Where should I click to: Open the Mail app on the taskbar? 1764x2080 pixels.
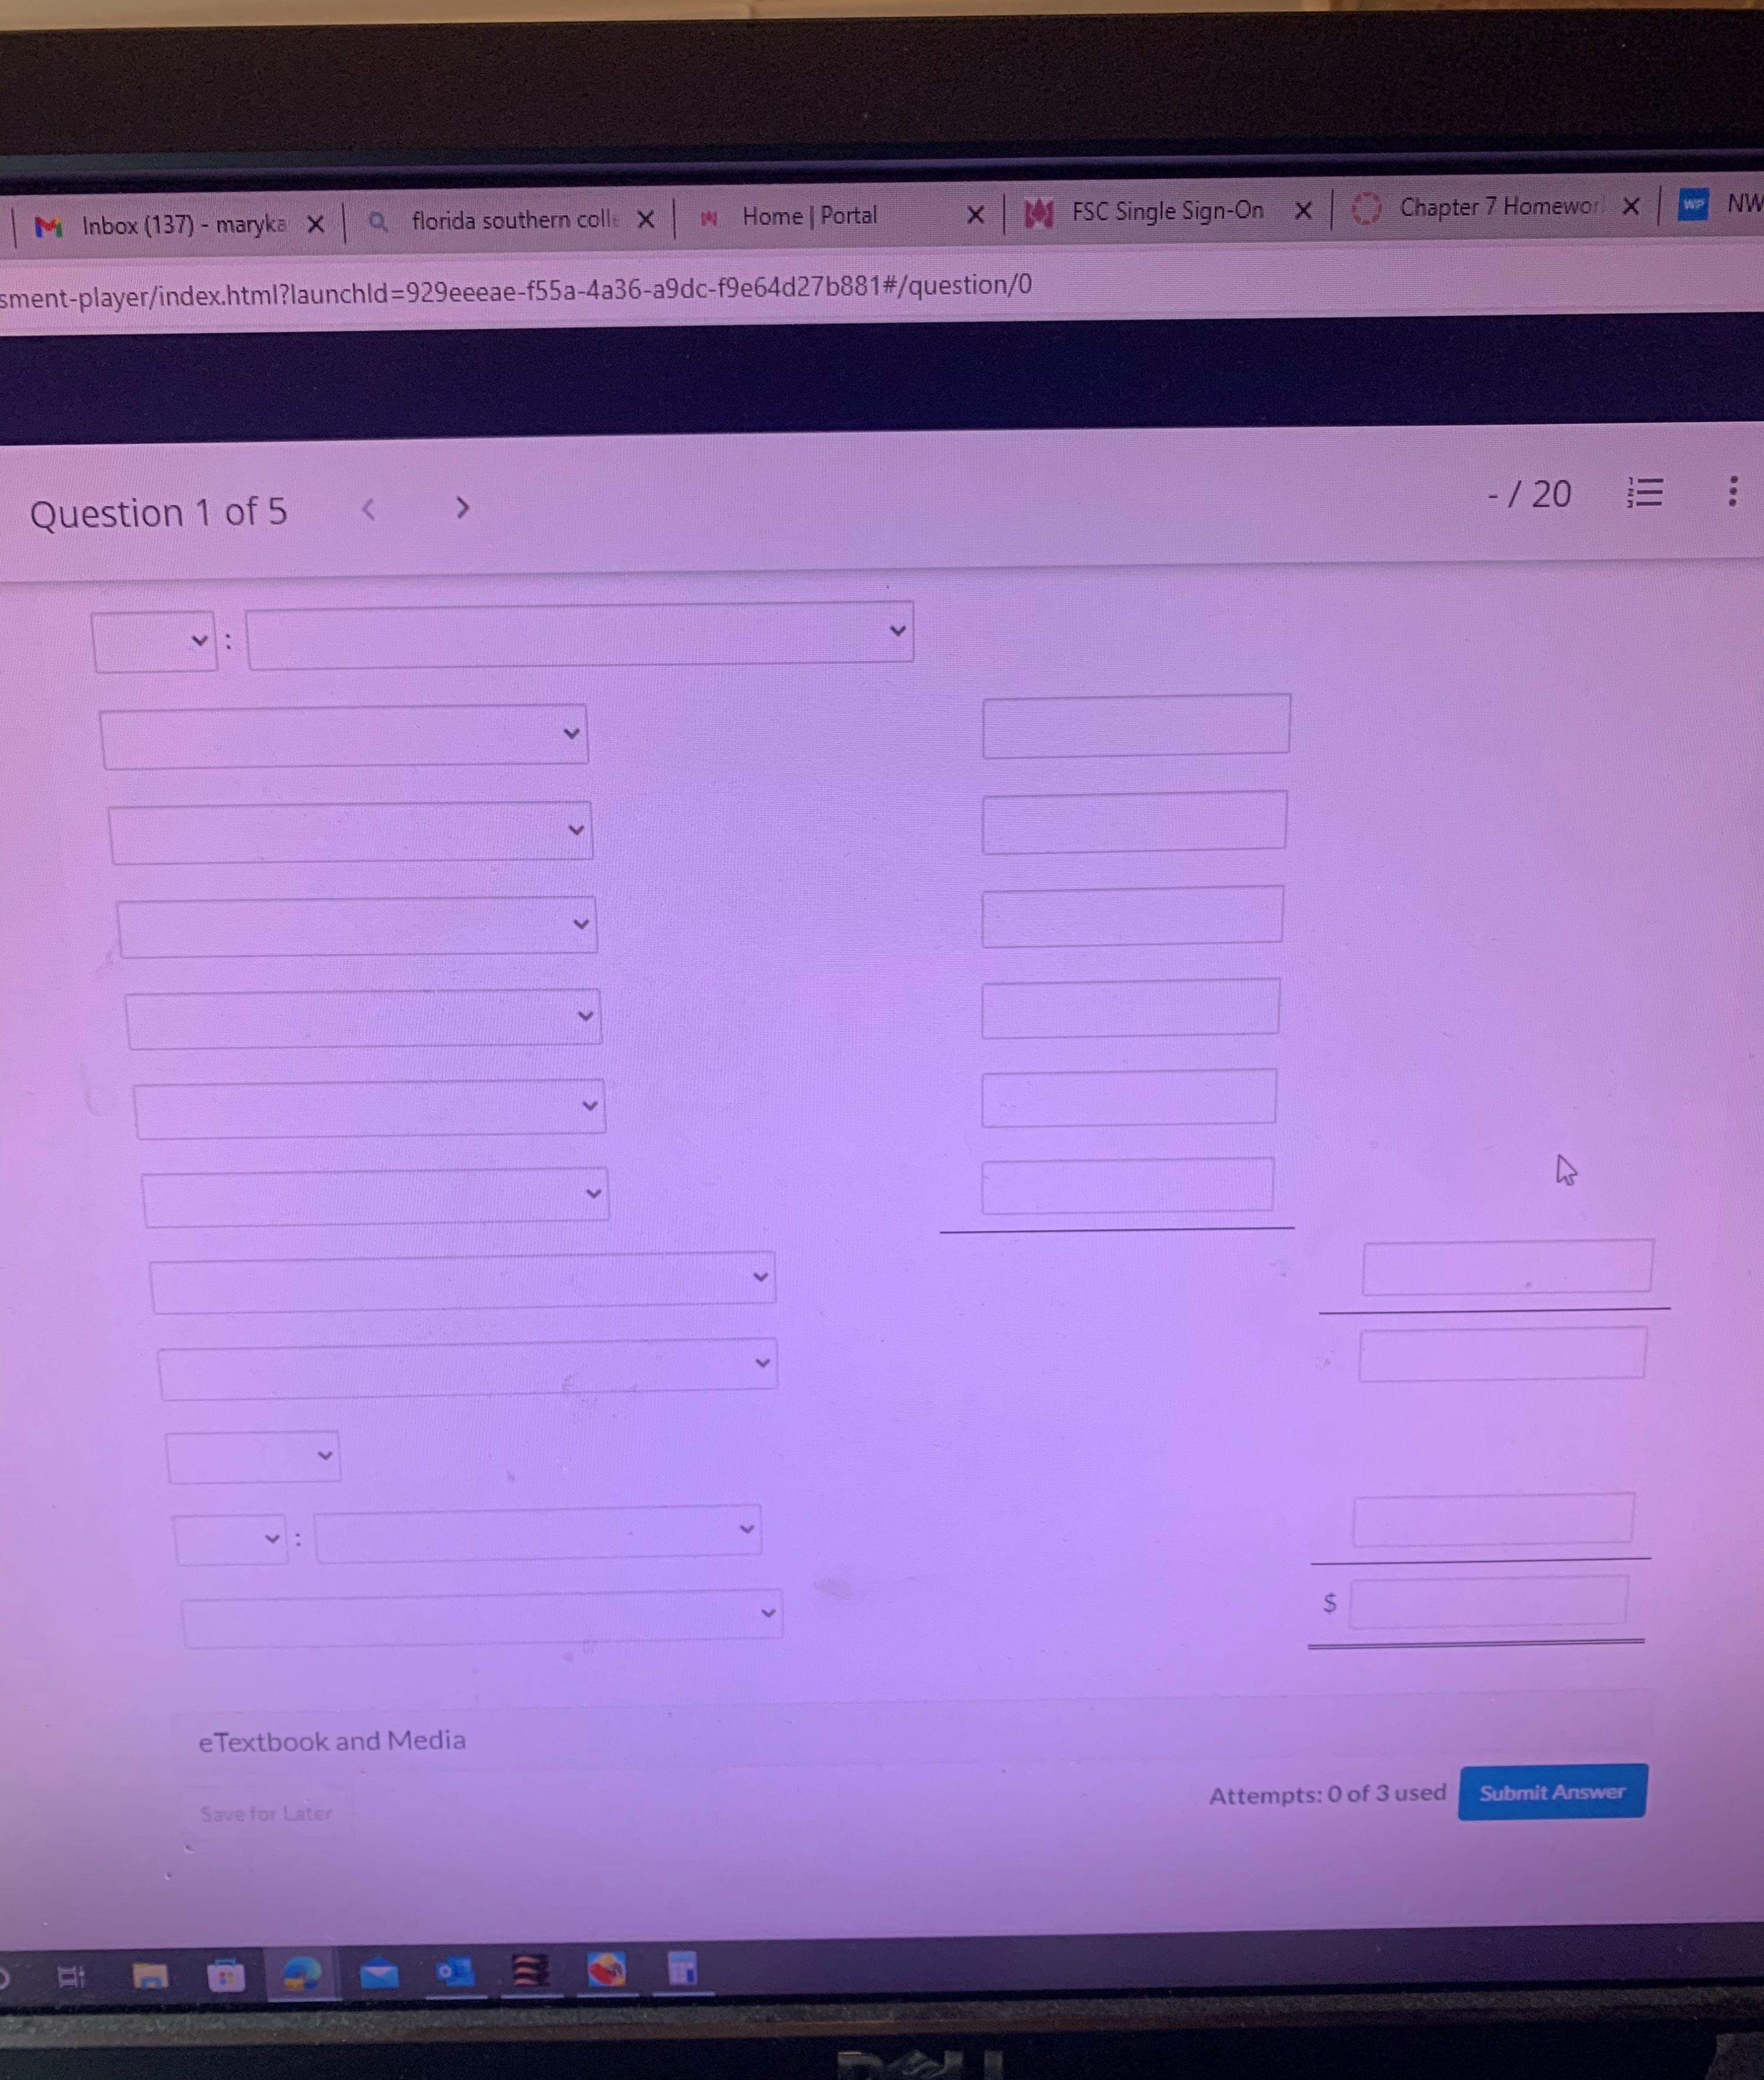(378, 1973)
